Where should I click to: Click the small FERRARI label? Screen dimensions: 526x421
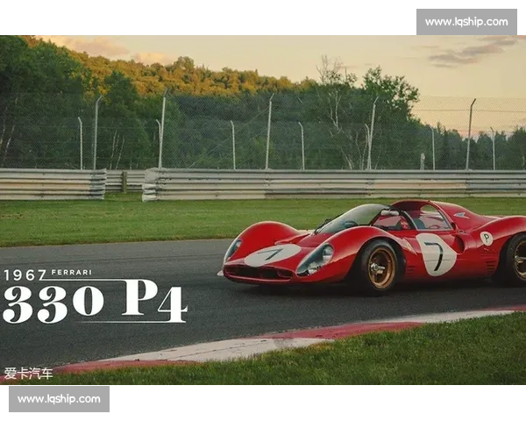point(71,273)
